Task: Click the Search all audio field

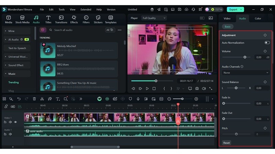Action: (x=76, y=30)
